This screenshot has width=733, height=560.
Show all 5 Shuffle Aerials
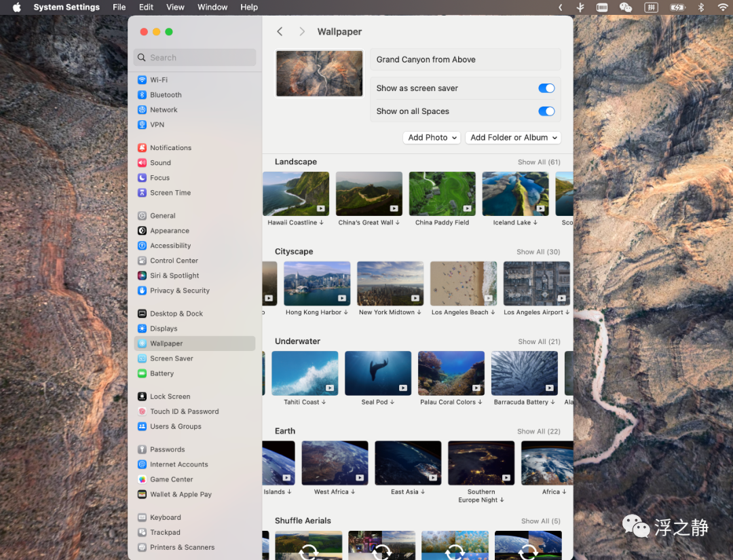point(540,521)
